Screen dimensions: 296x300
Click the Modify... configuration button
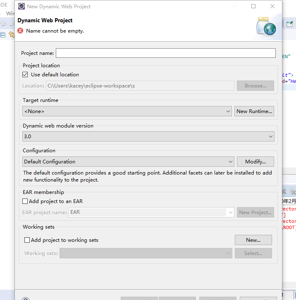pyautogui.click(x=255, y=162)
